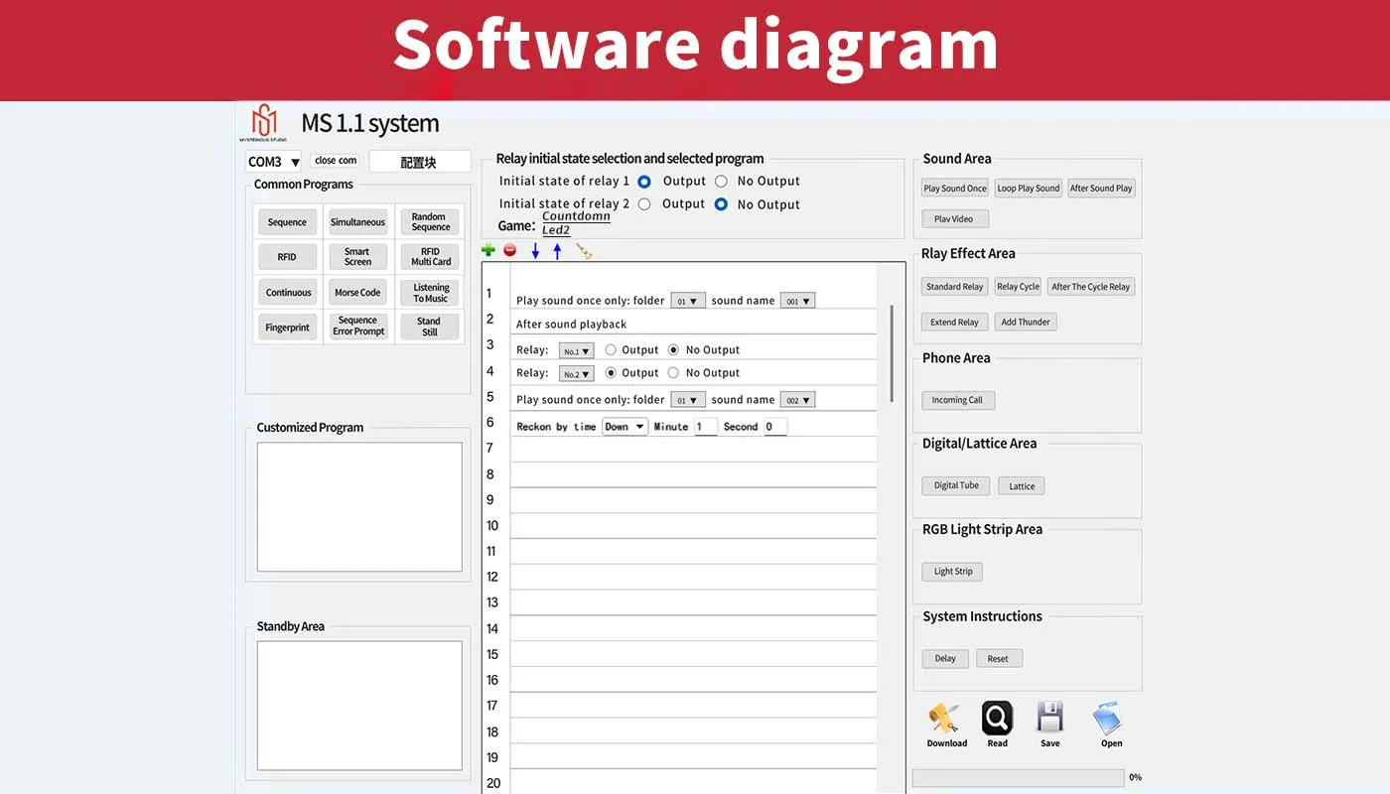Click the Reset button
This screenshot has height=794, width=1390.
998,659
